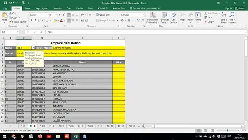The image size is (248, 140).
Task: Click the insert function fx icon
Action: [x=41, y=32]
